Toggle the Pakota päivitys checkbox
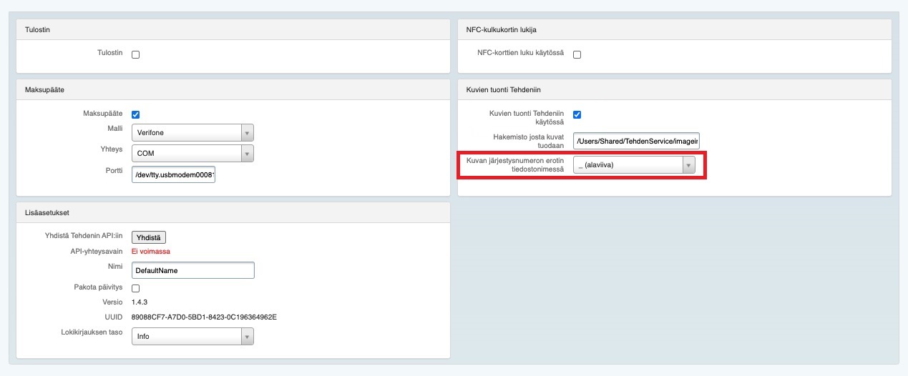The image size is (908, 376). click(x=136, y=287)
